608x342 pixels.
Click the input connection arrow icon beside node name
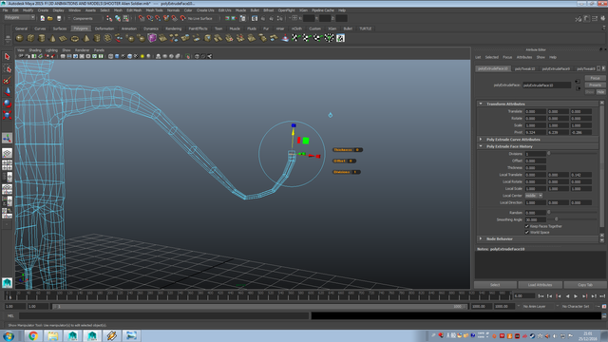tap(578, 82)
